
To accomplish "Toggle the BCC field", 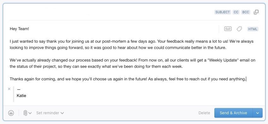I will [x=246, y=12].
